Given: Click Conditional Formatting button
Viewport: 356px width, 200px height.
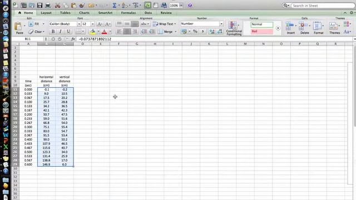Looking at the screenshot, I should pos(234,28).
